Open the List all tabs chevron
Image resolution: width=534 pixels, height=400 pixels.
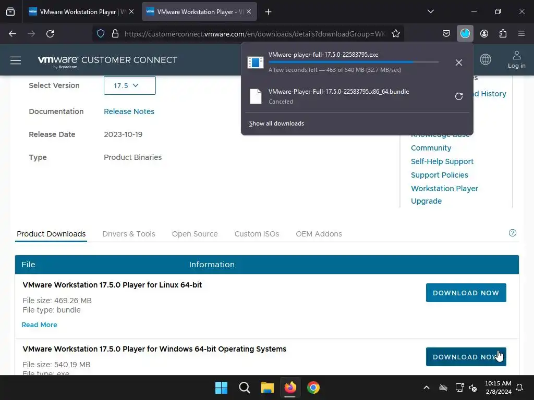[x=430, y=11]
